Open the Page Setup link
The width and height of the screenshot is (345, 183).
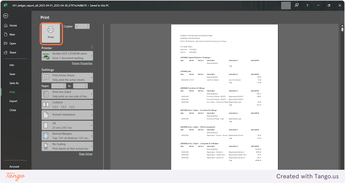pos(86,154)
